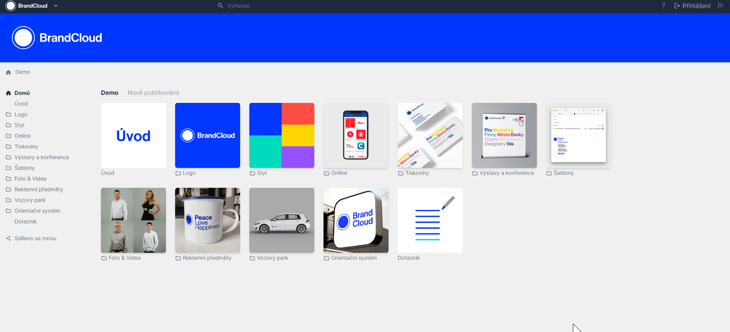Click the share icon beside Sdíleno se mnou

8,238
